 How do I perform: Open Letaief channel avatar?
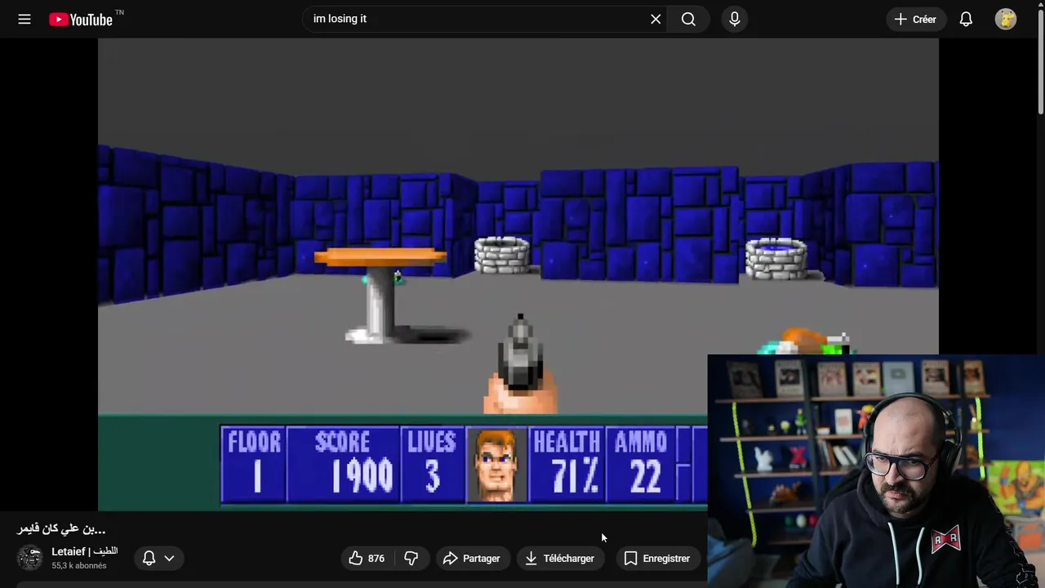(x=30, y=558)
